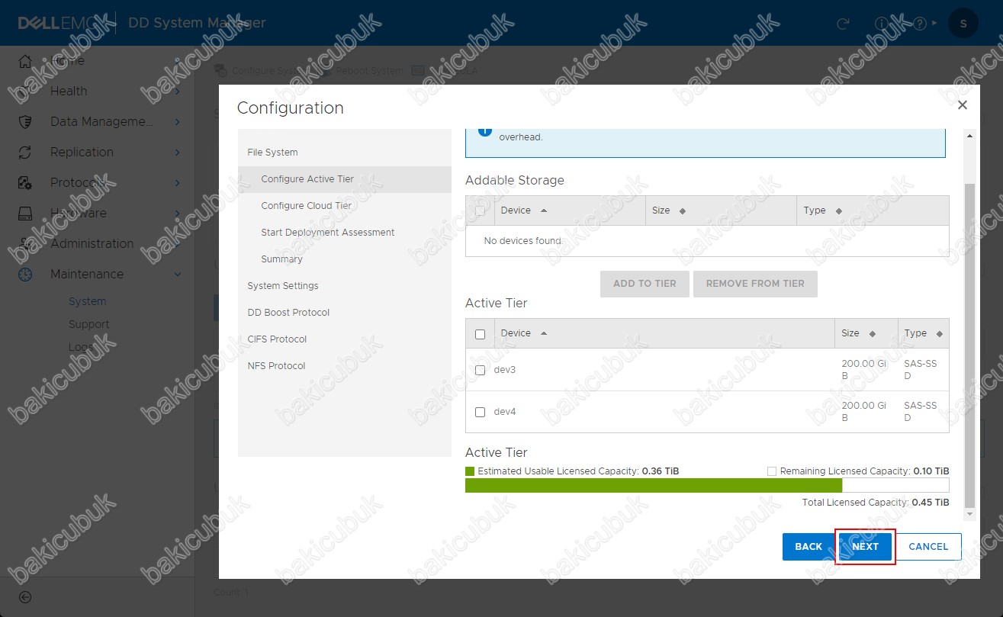Click the BACK button

809,547
